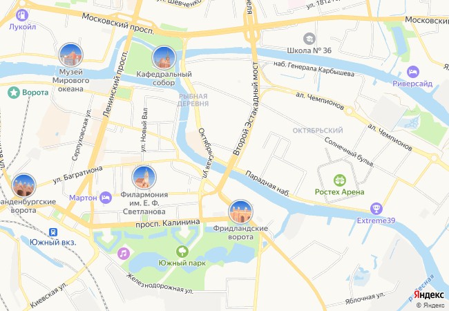The width and height of the screenshot is (449, 311).
Task: Open the Бранденбургские ворота landmark icon
Action: tap(23, 186)
